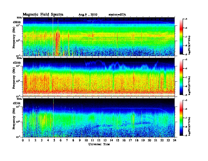Click hour 15 on the time axis
This screenshot has height=161, width=208.
tap(118, 140)
